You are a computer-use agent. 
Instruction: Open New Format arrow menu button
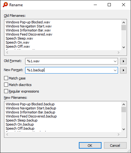pos(123,70)
